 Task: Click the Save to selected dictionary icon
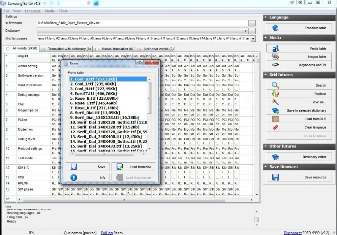[275, 111]
